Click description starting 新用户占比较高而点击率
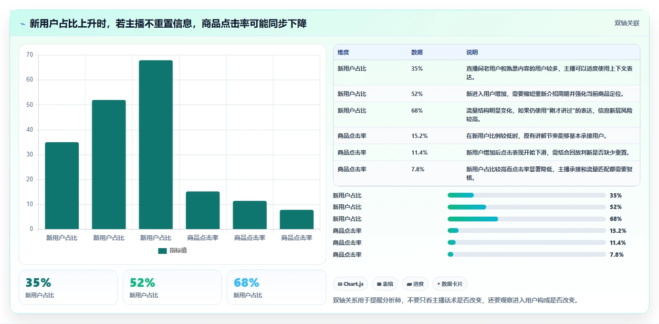This screenshot has height=324, width=659. pyautogui.click(x=549, y=174)
